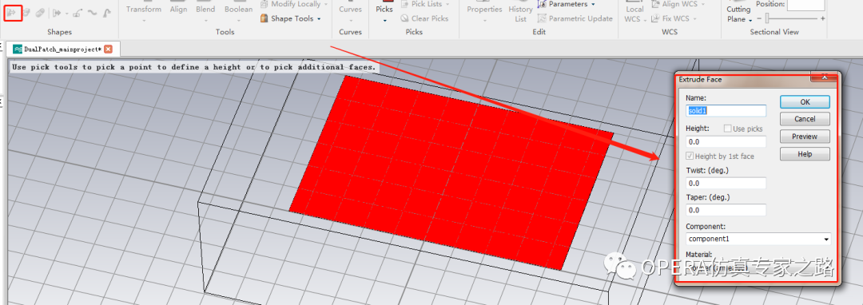Click the Modify Locally icon
Image resolution: width=863 pixels, height=305 pixels.
264,5
